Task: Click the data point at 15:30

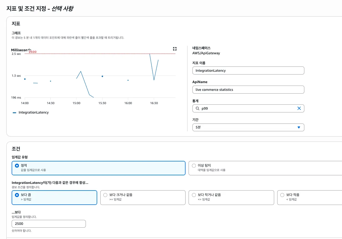Action: (x=102, y=76)
